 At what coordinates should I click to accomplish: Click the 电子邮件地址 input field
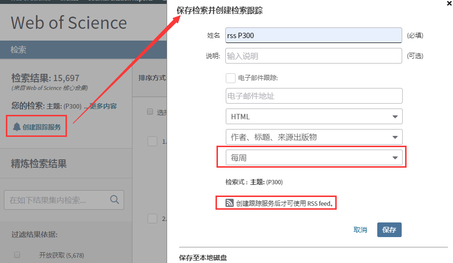point(314,96)
